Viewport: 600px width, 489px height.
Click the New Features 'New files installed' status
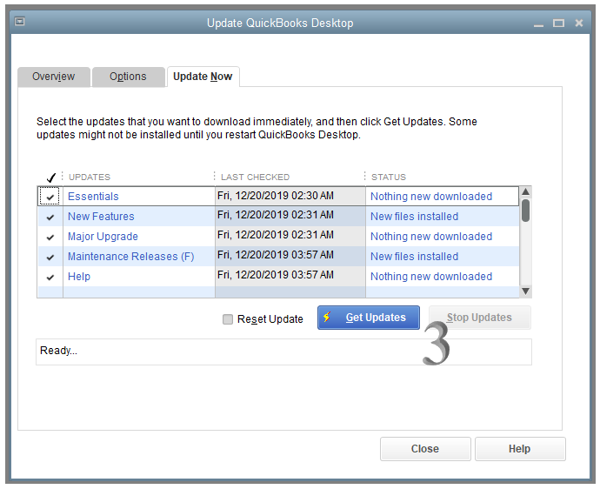coord(415,217)
